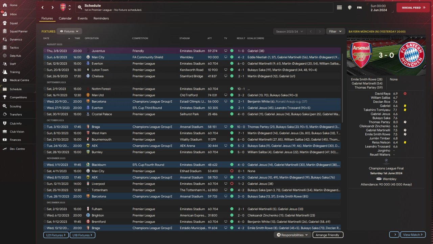
Task: Open the Home screen icon in sidebar
Action: point(5,5)
